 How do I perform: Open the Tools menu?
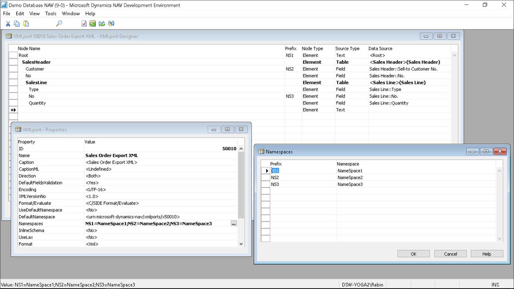pos(50,14)
